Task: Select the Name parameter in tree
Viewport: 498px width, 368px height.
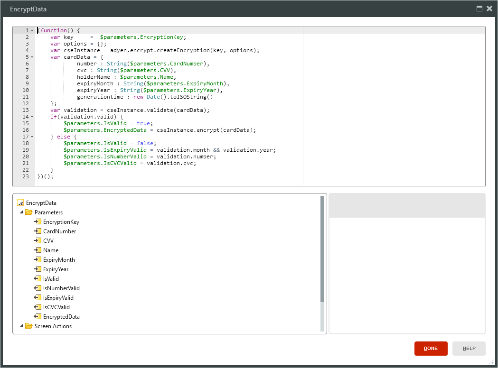Action: pos(51,250)
